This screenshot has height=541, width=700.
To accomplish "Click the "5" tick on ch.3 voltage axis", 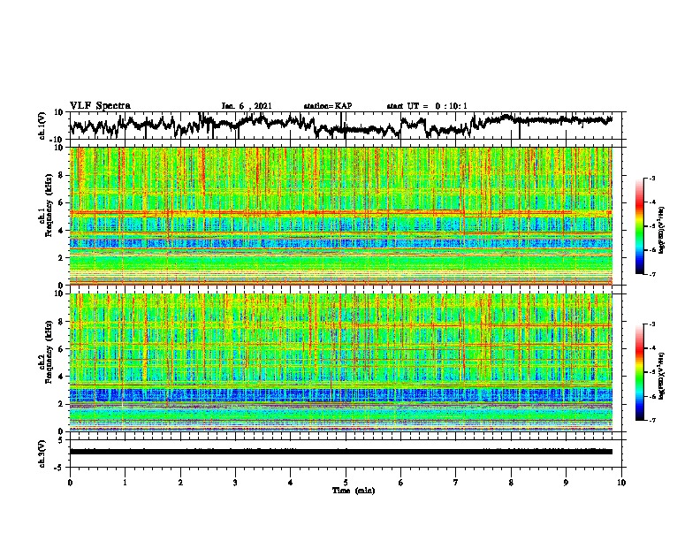I will 61,440.
